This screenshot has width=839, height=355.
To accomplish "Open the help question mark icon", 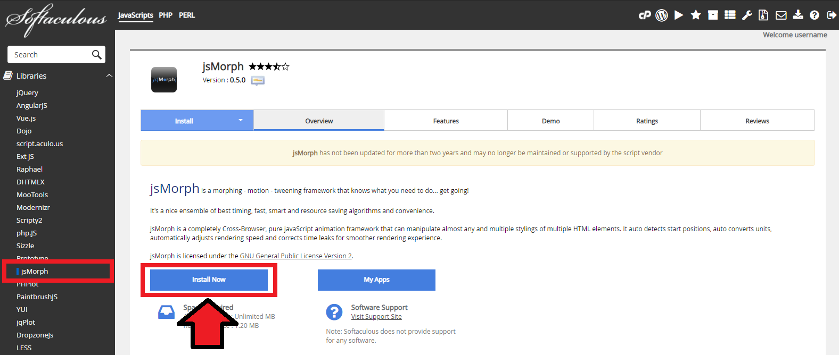I will click(x=815, y=15).
